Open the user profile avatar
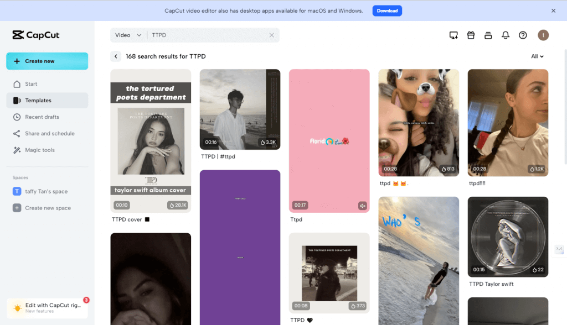The image size is (567, 325). click(543, 35)
